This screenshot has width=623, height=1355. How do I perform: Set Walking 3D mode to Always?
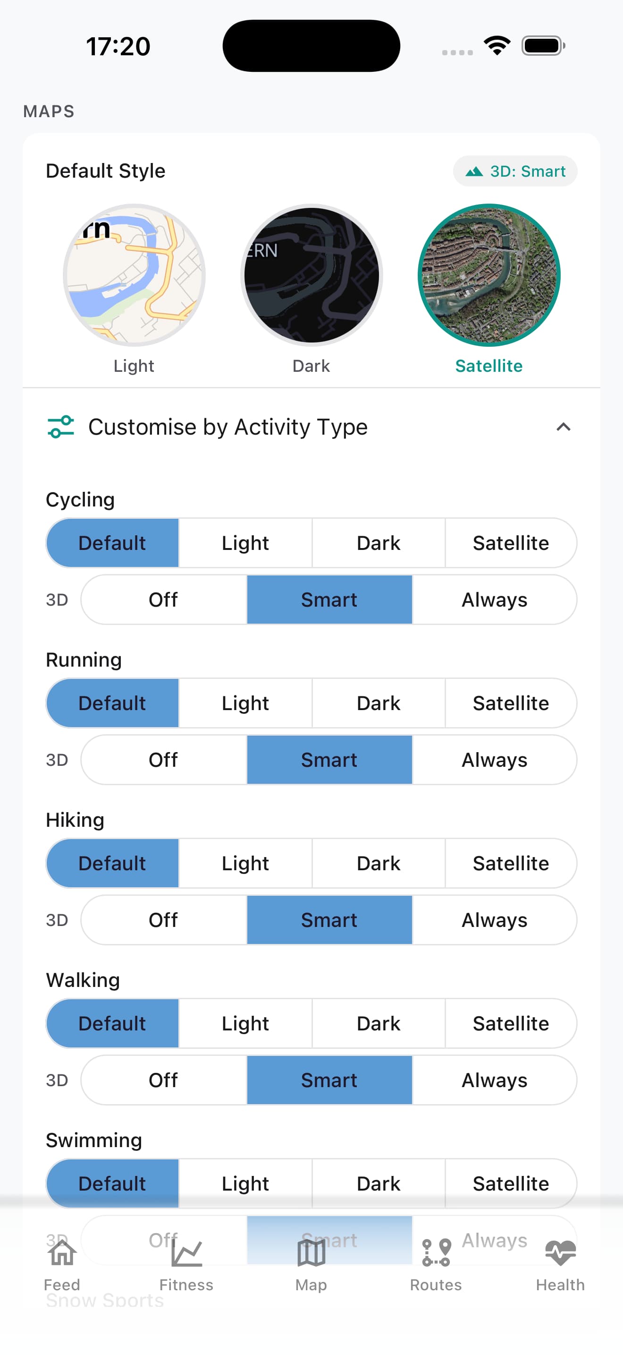(494, 1080)
